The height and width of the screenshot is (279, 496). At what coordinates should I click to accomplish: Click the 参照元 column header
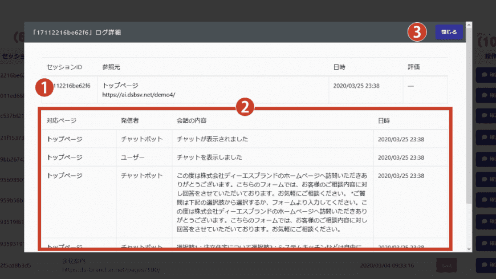coord(111,67)
